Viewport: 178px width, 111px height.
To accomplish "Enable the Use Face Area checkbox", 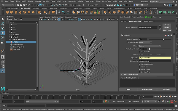I will tap(139, 72).
